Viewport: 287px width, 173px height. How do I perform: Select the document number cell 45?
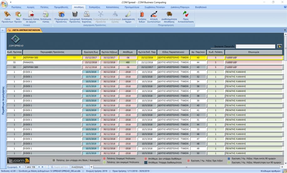click(198, 72)
